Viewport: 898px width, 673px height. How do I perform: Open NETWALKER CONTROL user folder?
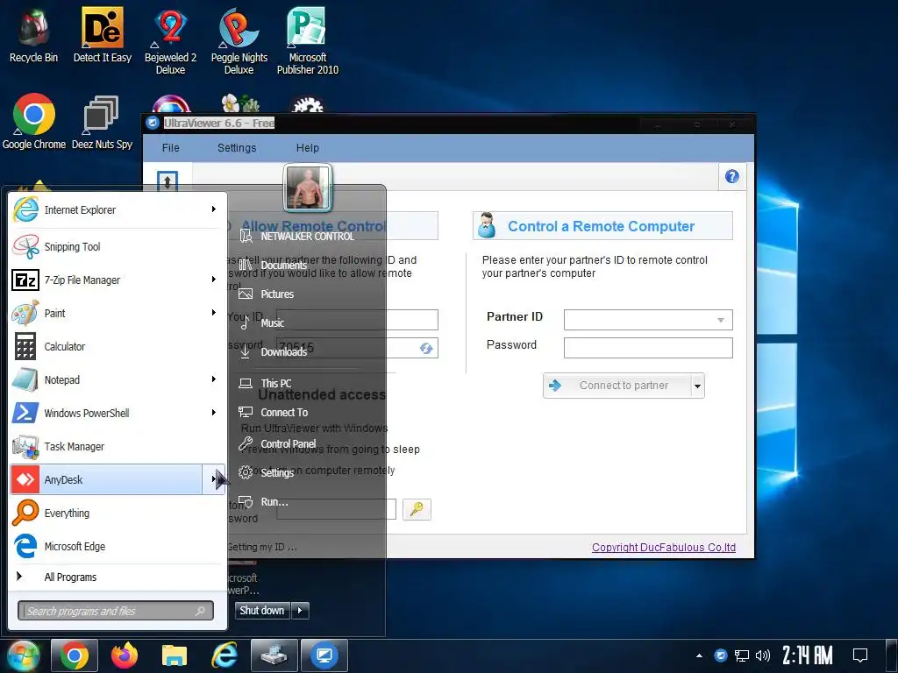(308, 237)
